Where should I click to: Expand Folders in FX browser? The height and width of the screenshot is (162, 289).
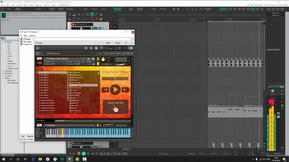3,78
